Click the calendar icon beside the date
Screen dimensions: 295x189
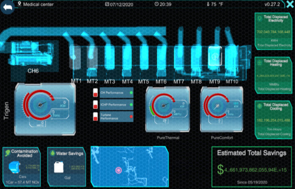(107, 4)
